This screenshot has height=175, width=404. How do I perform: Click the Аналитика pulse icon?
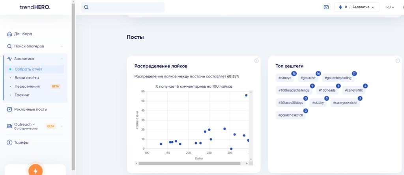coord(9,58)
